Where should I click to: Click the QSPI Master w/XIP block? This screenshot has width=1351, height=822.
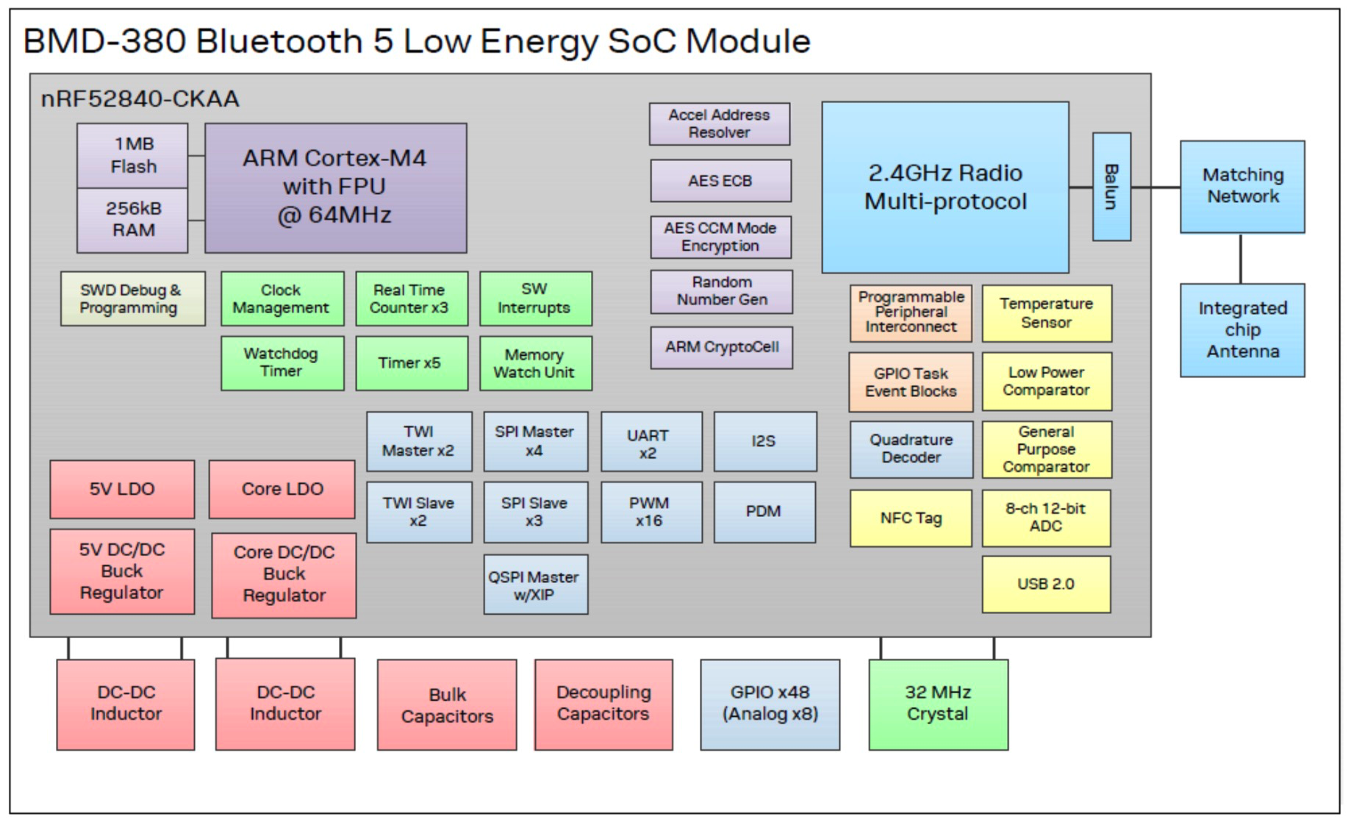pyautogui.click(x=536, y=584)
